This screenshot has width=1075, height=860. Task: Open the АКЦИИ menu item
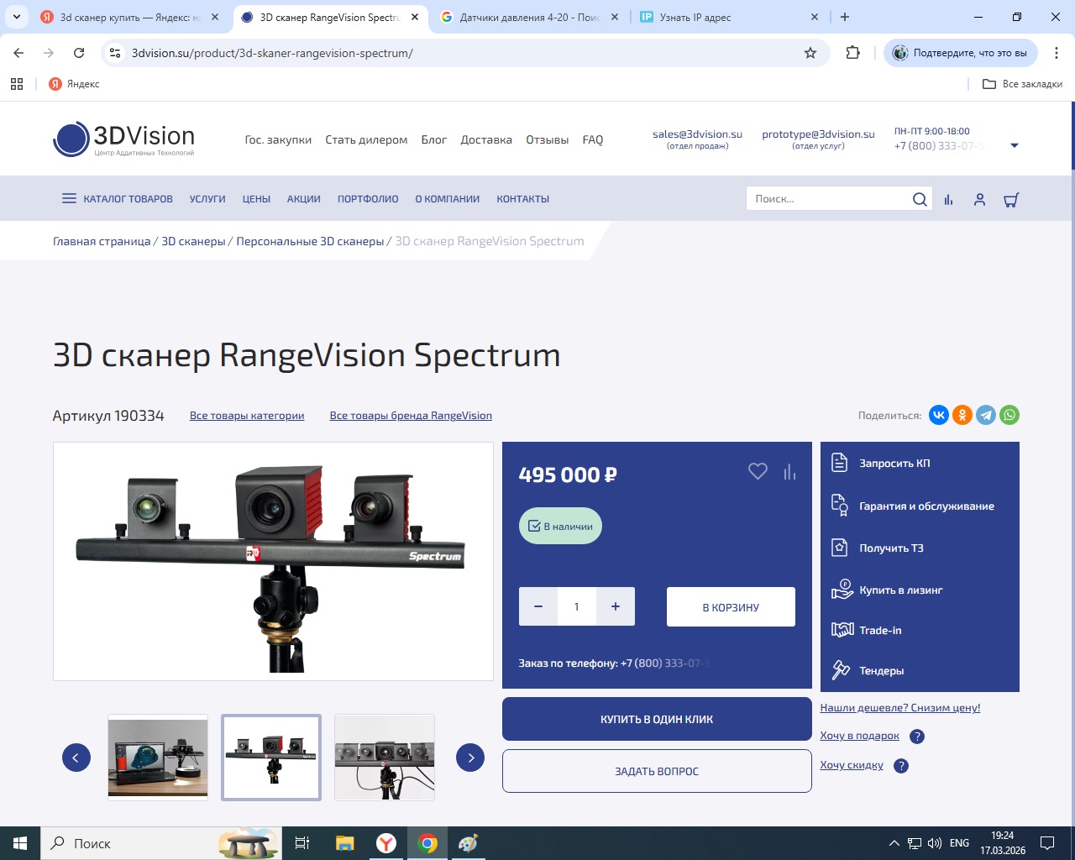point(304,199)
